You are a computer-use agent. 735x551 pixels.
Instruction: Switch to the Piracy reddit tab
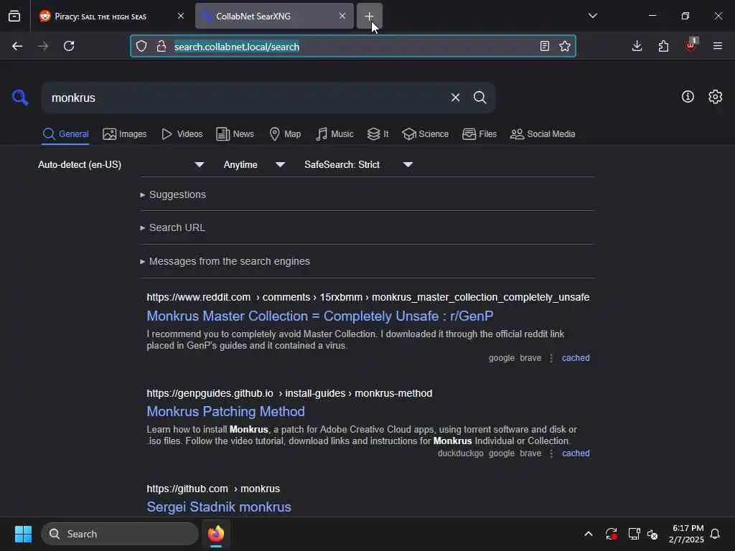pos(111,16)
